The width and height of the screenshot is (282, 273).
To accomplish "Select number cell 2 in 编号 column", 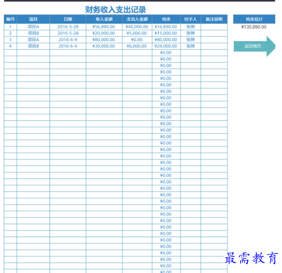I will [x=10, y=33].
